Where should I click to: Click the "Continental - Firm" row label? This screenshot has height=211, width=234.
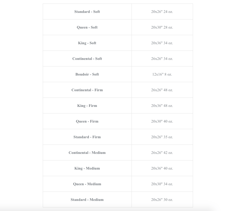point(87,90)
